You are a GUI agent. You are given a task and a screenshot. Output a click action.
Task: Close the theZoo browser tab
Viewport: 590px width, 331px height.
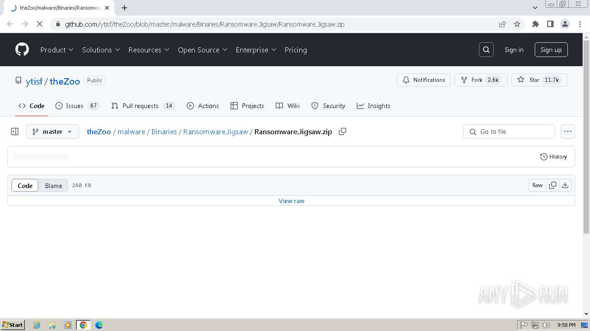tap(107, 8)
